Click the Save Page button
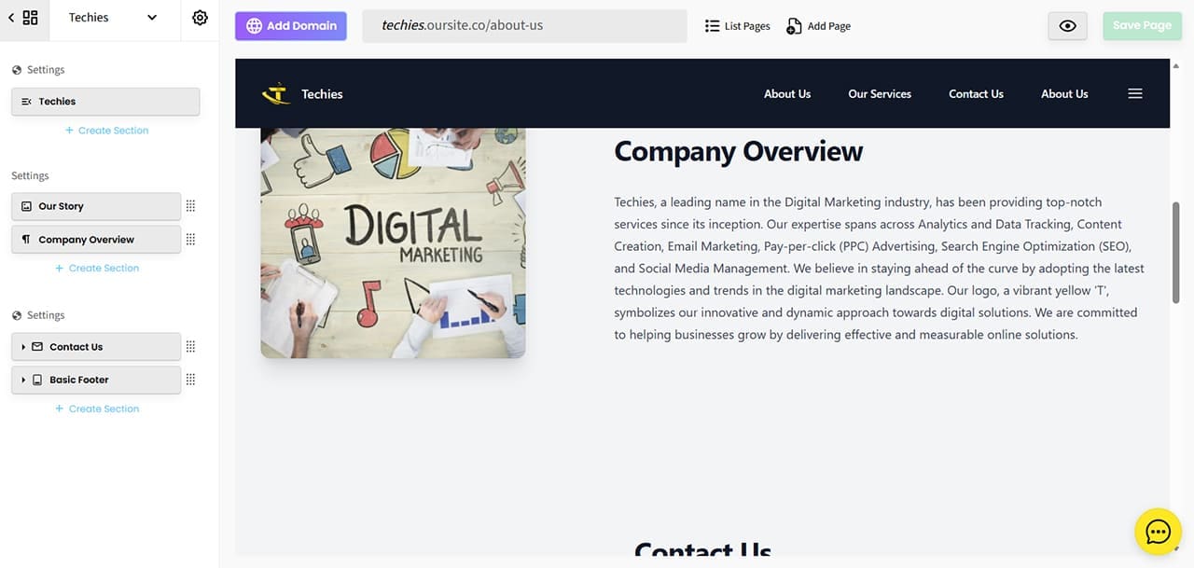This screenshot has width=1194, height=568. pyautogui.click(x=1142, y=26)
